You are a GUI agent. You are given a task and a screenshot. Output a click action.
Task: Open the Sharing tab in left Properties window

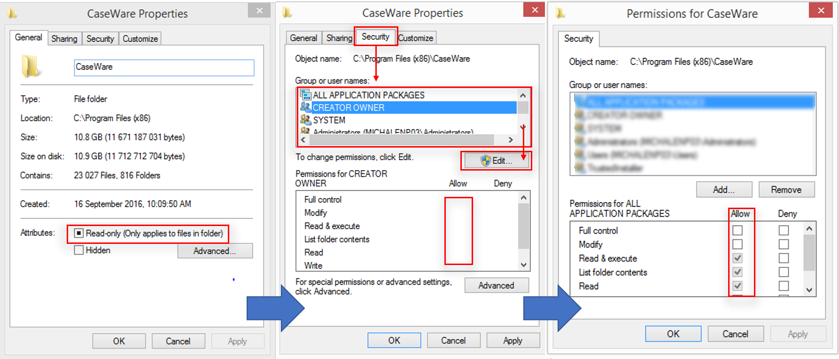point(64,39)
